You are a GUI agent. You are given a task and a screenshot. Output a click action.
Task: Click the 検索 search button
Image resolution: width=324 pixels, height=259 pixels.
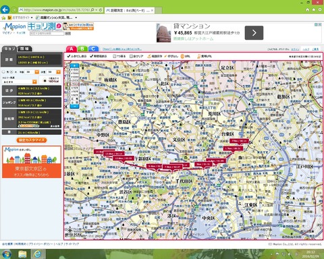[68, 33]
